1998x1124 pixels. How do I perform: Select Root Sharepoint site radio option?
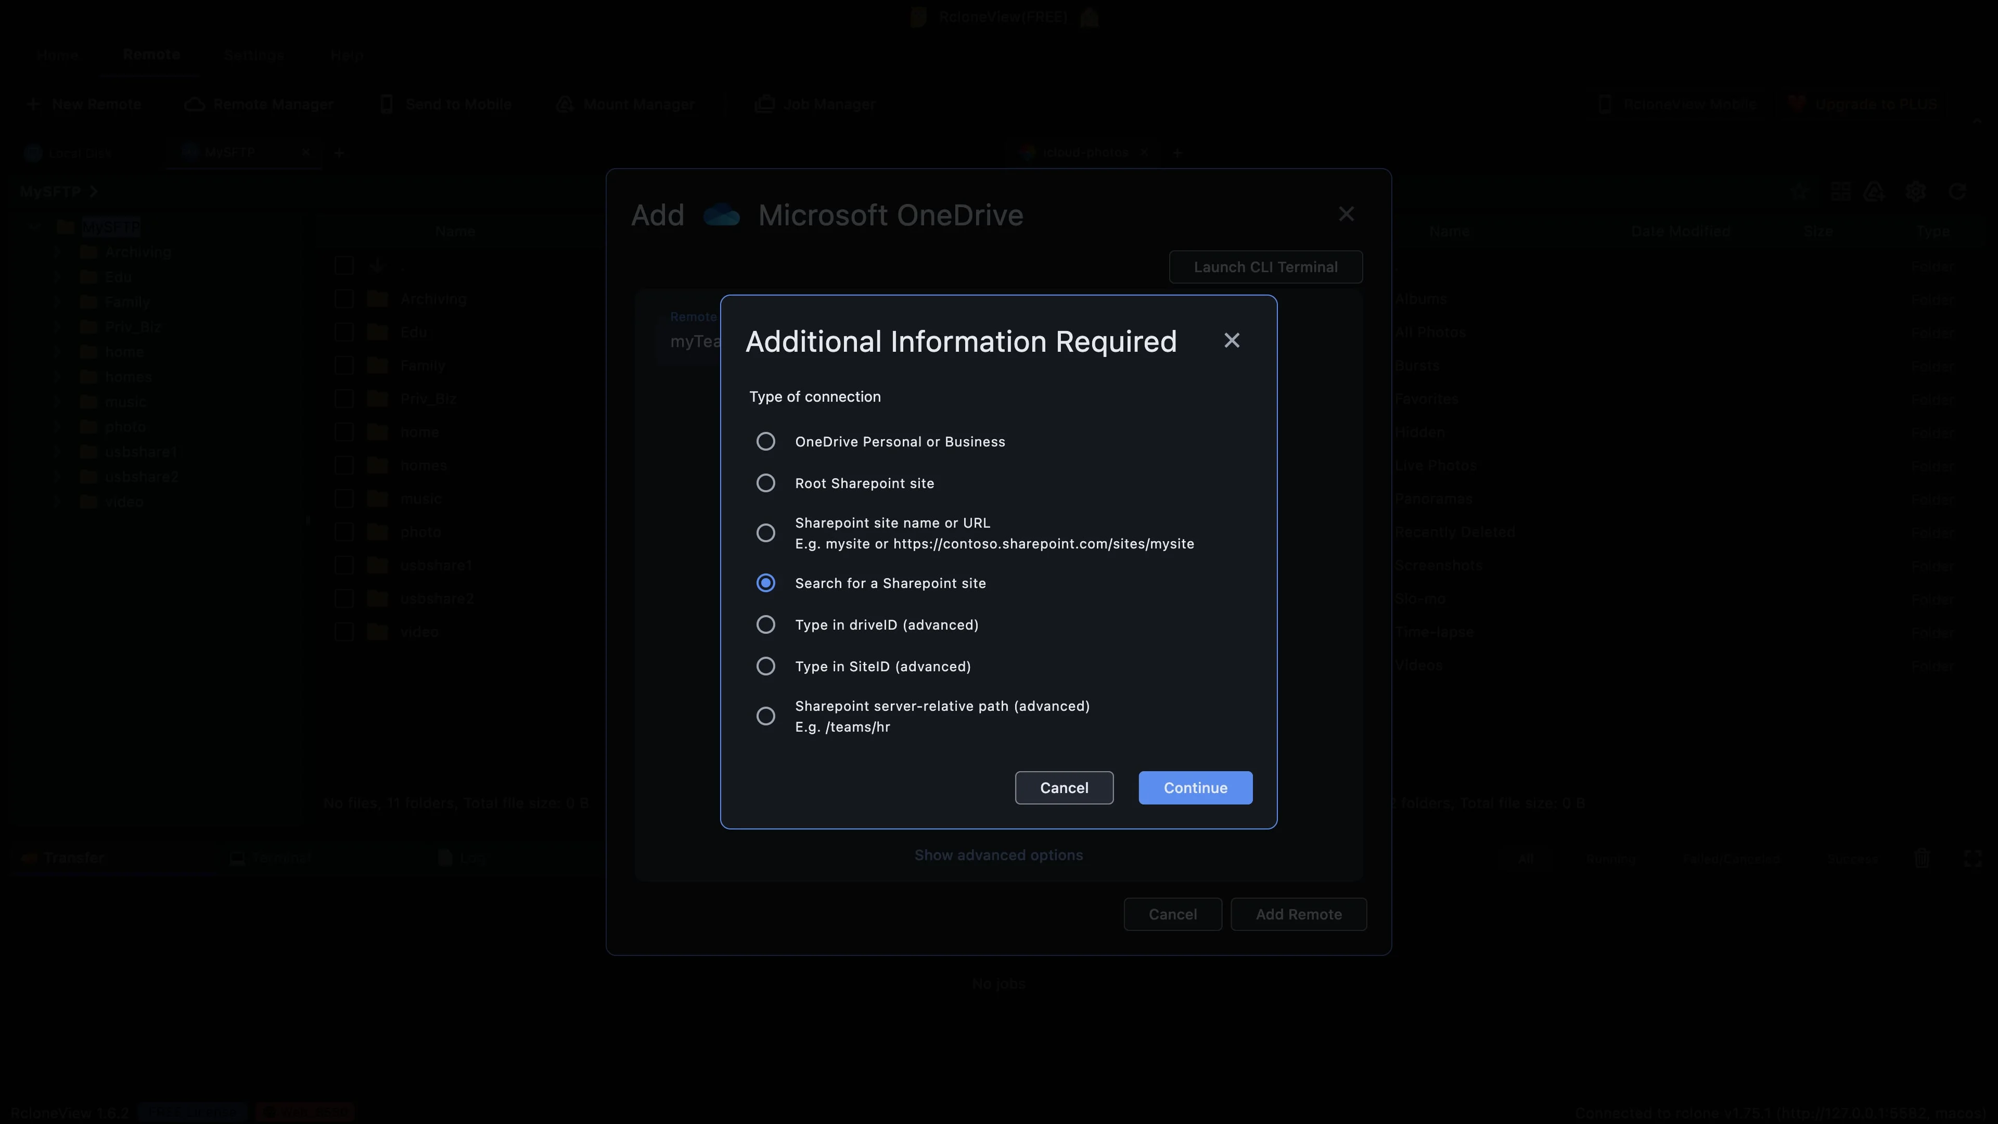(x=765, y=483)
